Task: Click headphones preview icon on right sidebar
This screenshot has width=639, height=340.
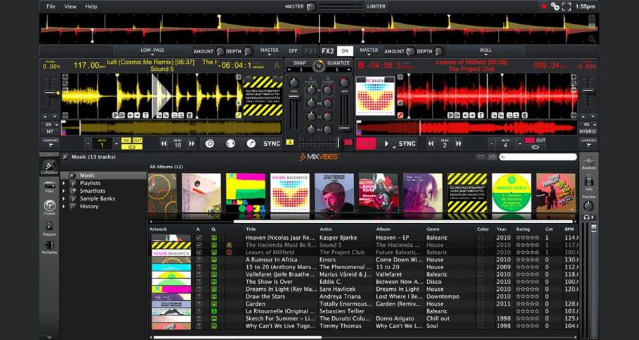Action: (x=588, y=217)
